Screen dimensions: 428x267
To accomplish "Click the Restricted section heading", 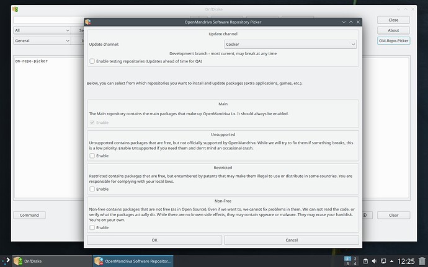I will point(223,168).
